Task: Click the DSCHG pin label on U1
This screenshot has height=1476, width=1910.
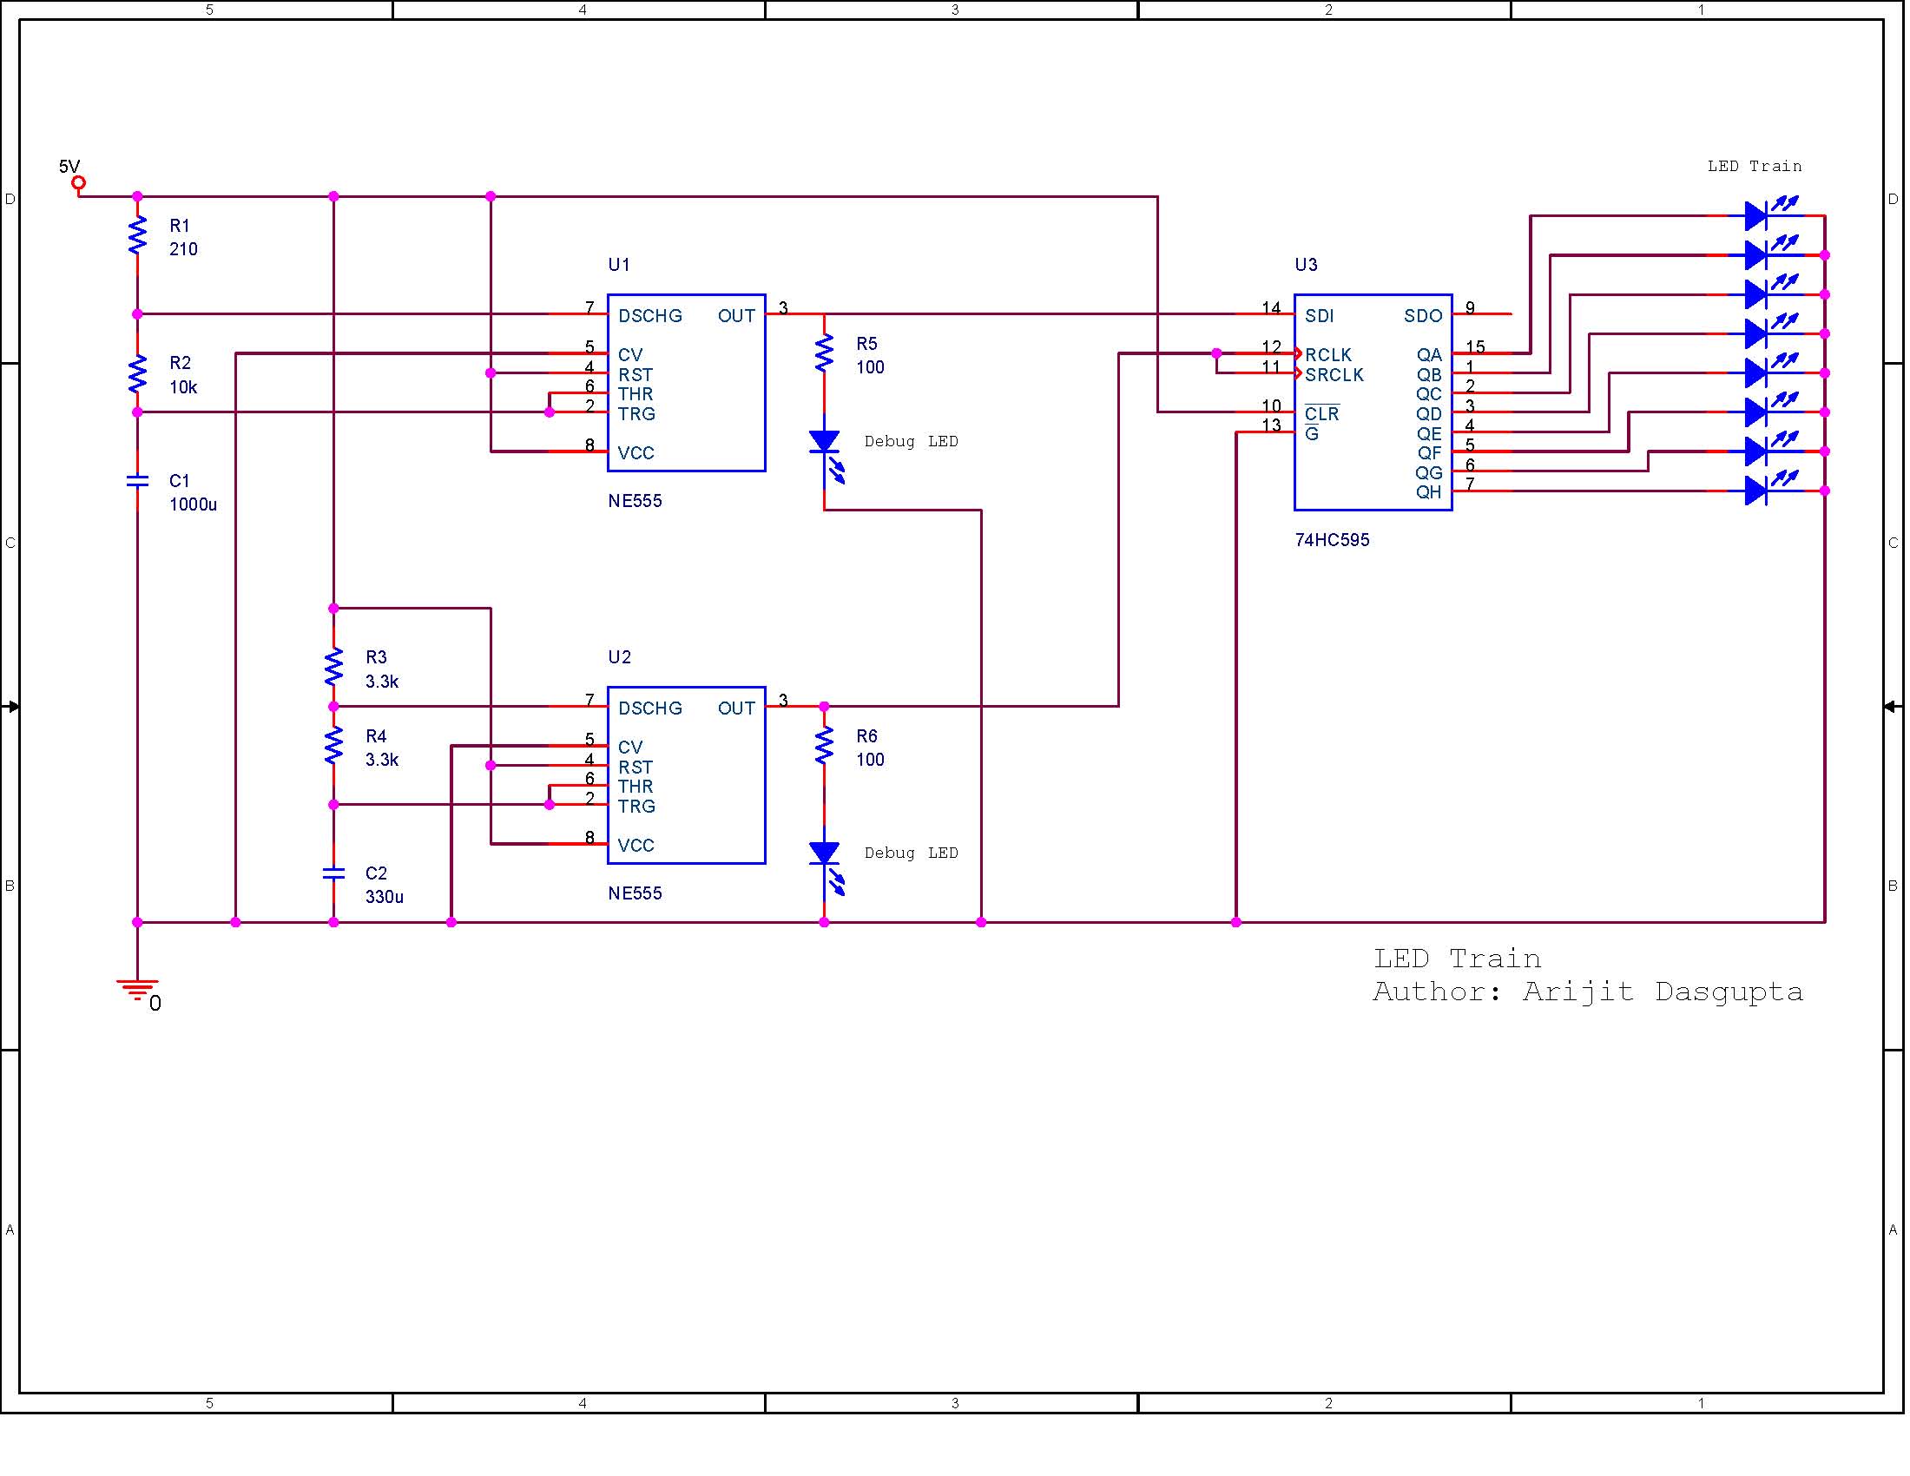Action: (x=651, y=317)
